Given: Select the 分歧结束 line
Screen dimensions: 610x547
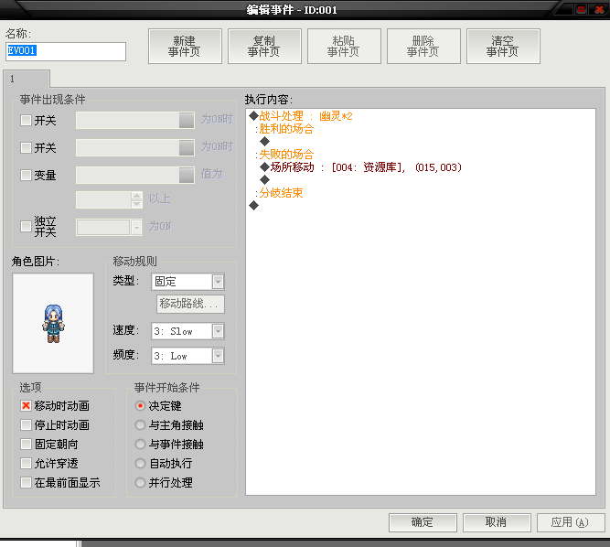Looking at the screenshot, I should (279, 193).
